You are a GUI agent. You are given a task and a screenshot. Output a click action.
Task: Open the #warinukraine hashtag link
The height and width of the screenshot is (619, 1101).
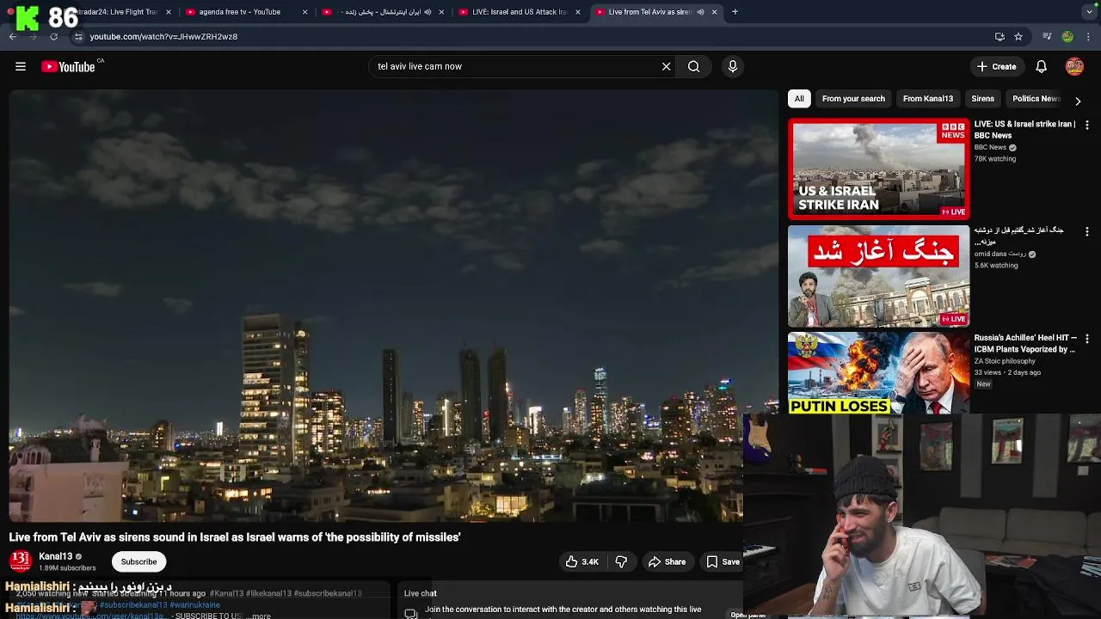pos(195,605)
